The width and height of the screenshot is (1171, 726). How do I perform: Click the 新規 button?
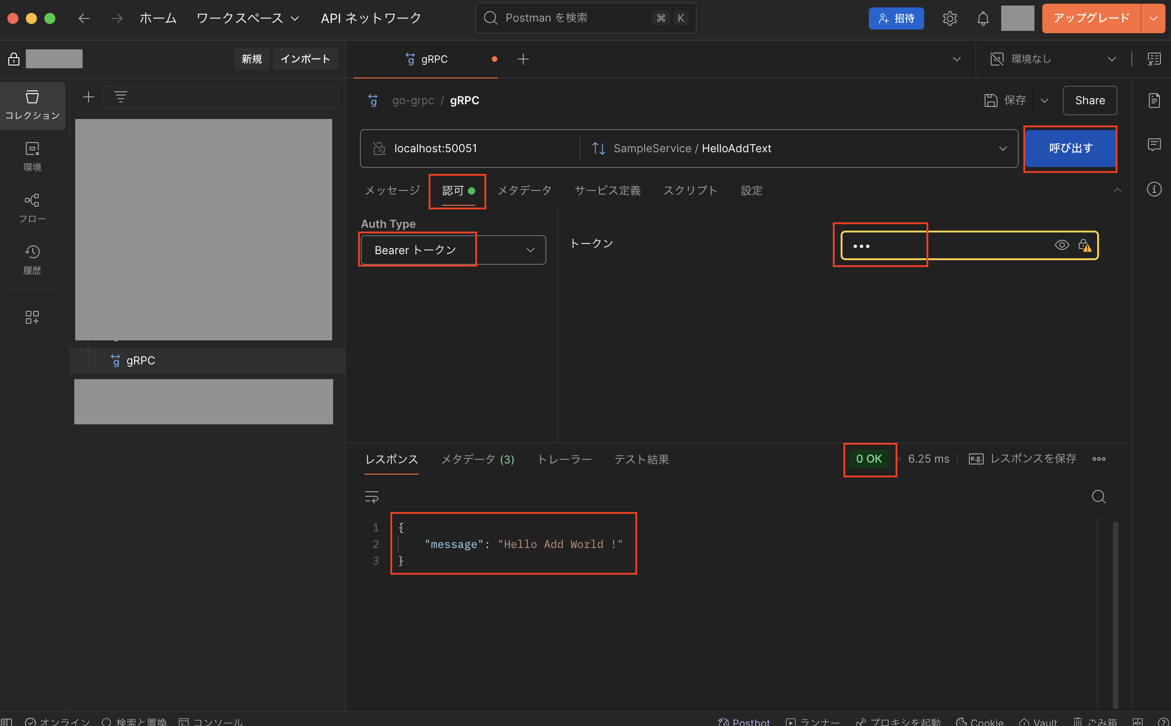(x=251, y=59)
